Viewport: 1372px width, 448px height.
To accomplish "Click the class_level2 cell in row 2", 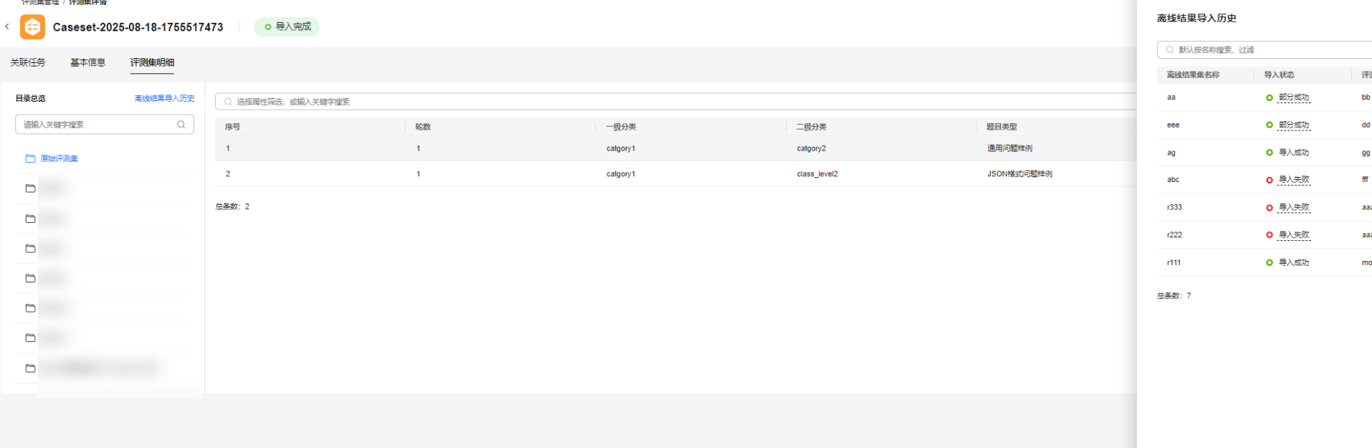I will (x=817, y=174).
